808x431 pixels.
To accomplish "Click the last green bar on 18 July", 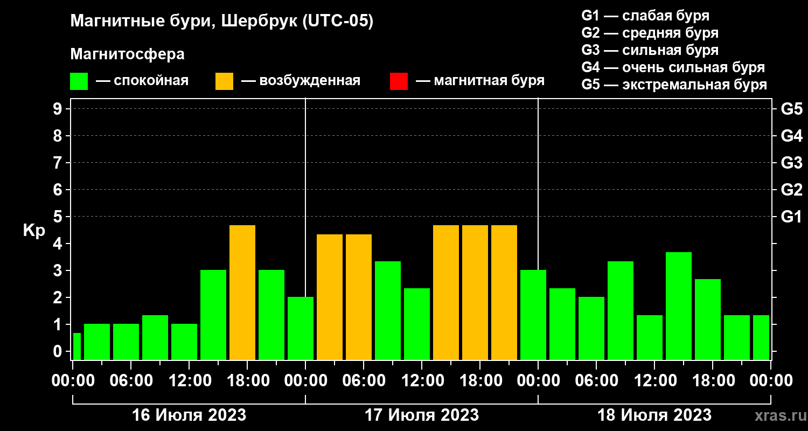I will [761, 337].
